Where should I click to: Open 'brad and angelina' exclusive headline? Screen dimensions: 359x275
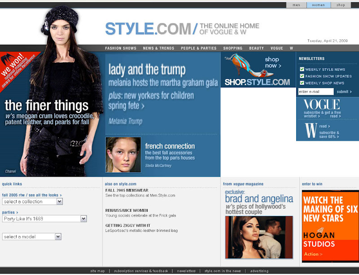coord(259,199)
